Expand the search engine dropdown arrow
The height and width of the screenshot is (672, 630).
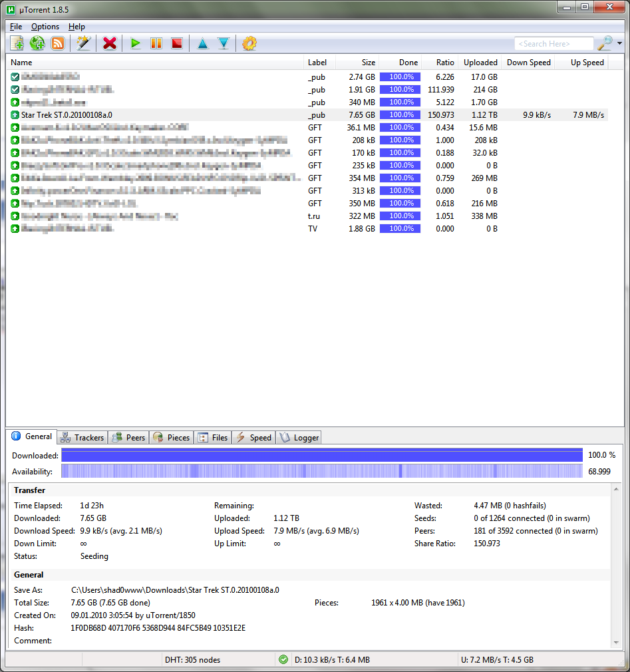pyautogui.click(x=620, y=43)
